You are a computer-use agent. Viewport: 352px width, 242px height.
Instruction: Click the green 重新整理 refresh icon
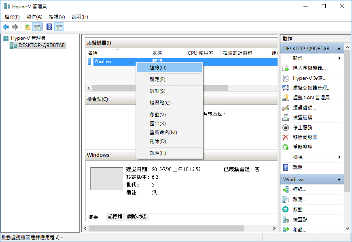(x=286, y=147)
